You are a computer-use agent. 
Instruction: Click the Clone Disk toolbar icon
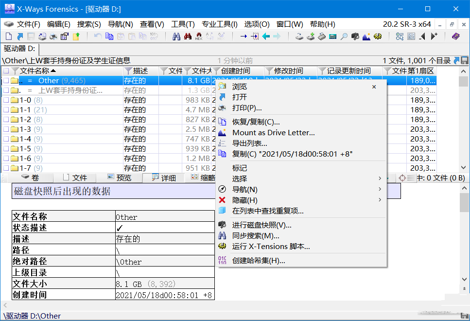[311, 36]
